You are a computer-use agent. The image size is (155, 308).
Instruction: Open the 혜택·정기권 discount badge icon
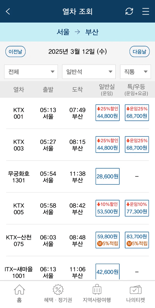(58, 290)
